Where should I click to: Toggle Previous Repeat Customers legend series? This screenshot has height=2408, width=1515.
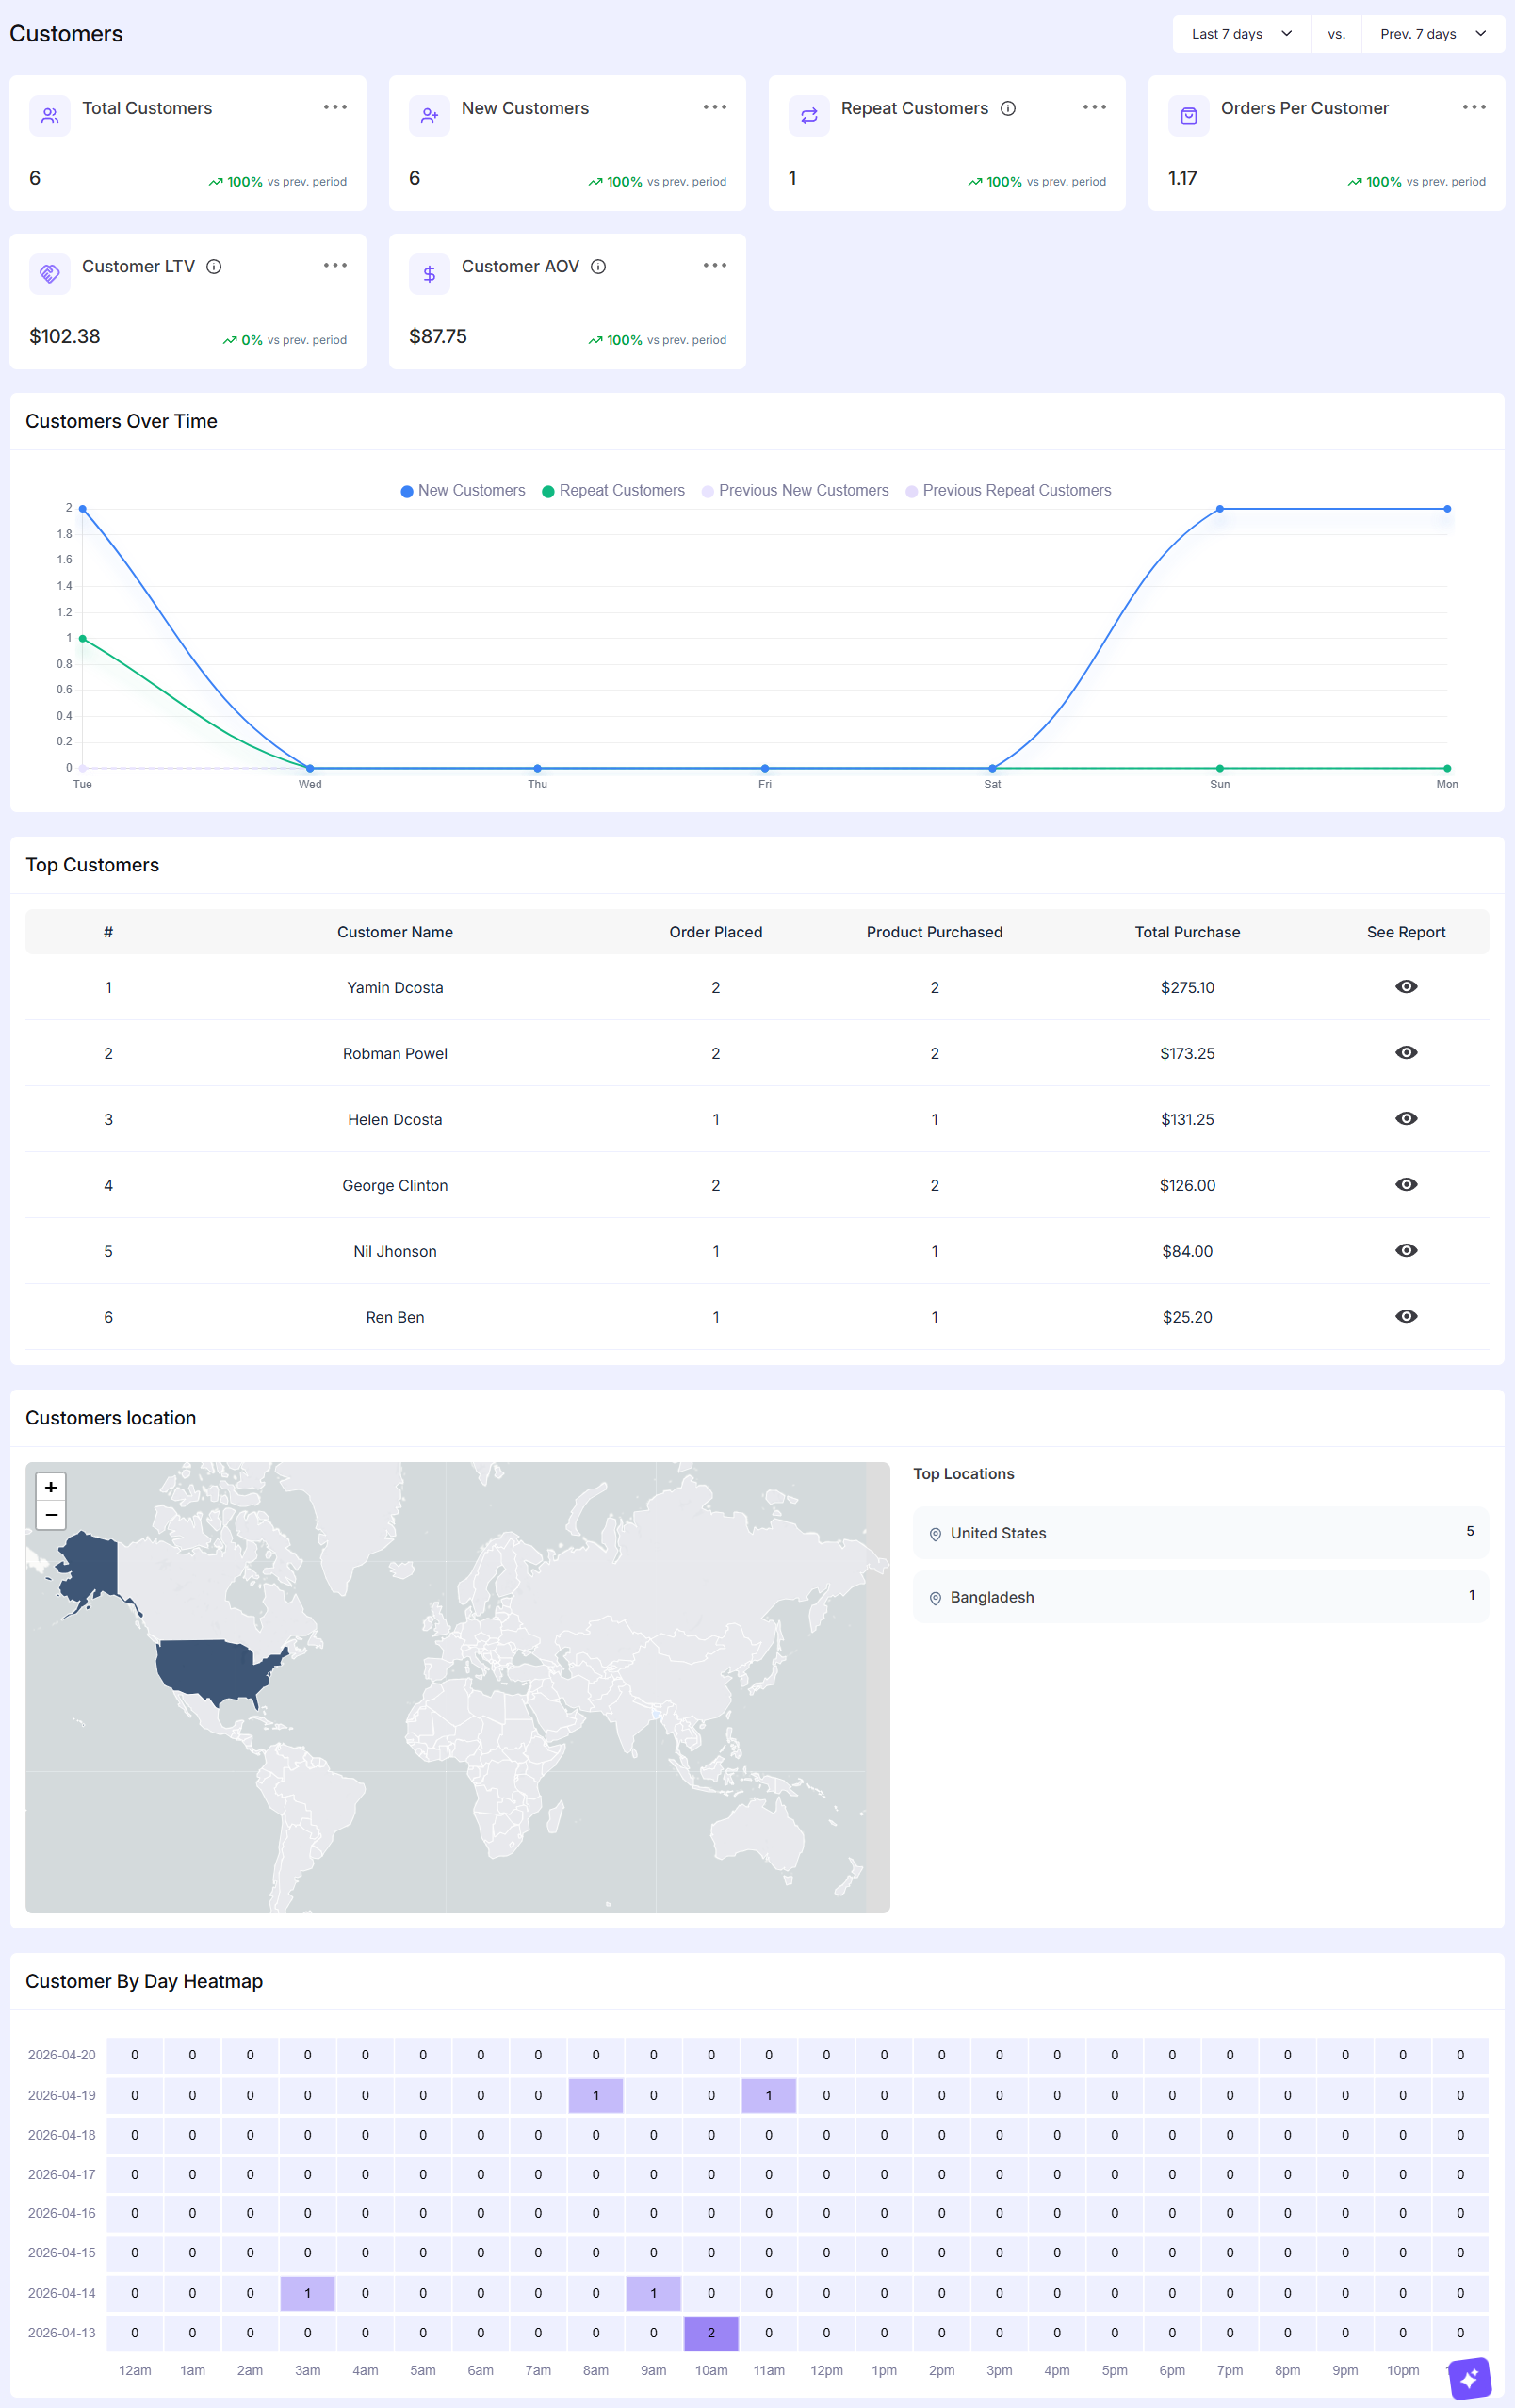[1008, 490]
